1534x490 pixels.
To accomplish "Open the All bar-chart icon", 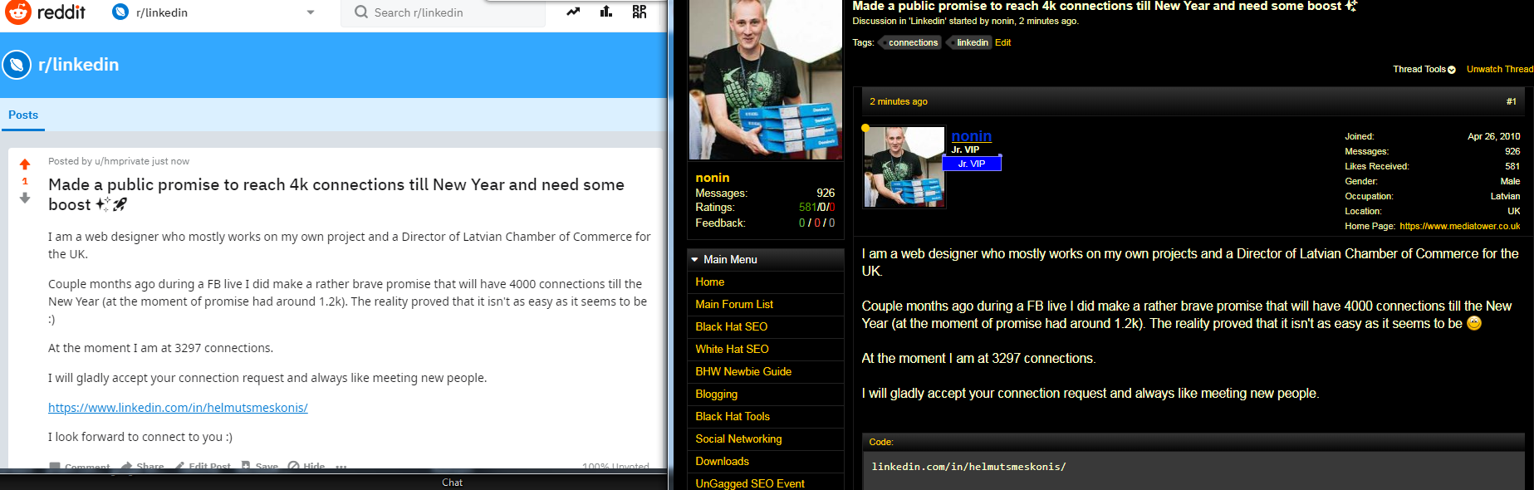I will pyautogui.click(x=606, y=12).
